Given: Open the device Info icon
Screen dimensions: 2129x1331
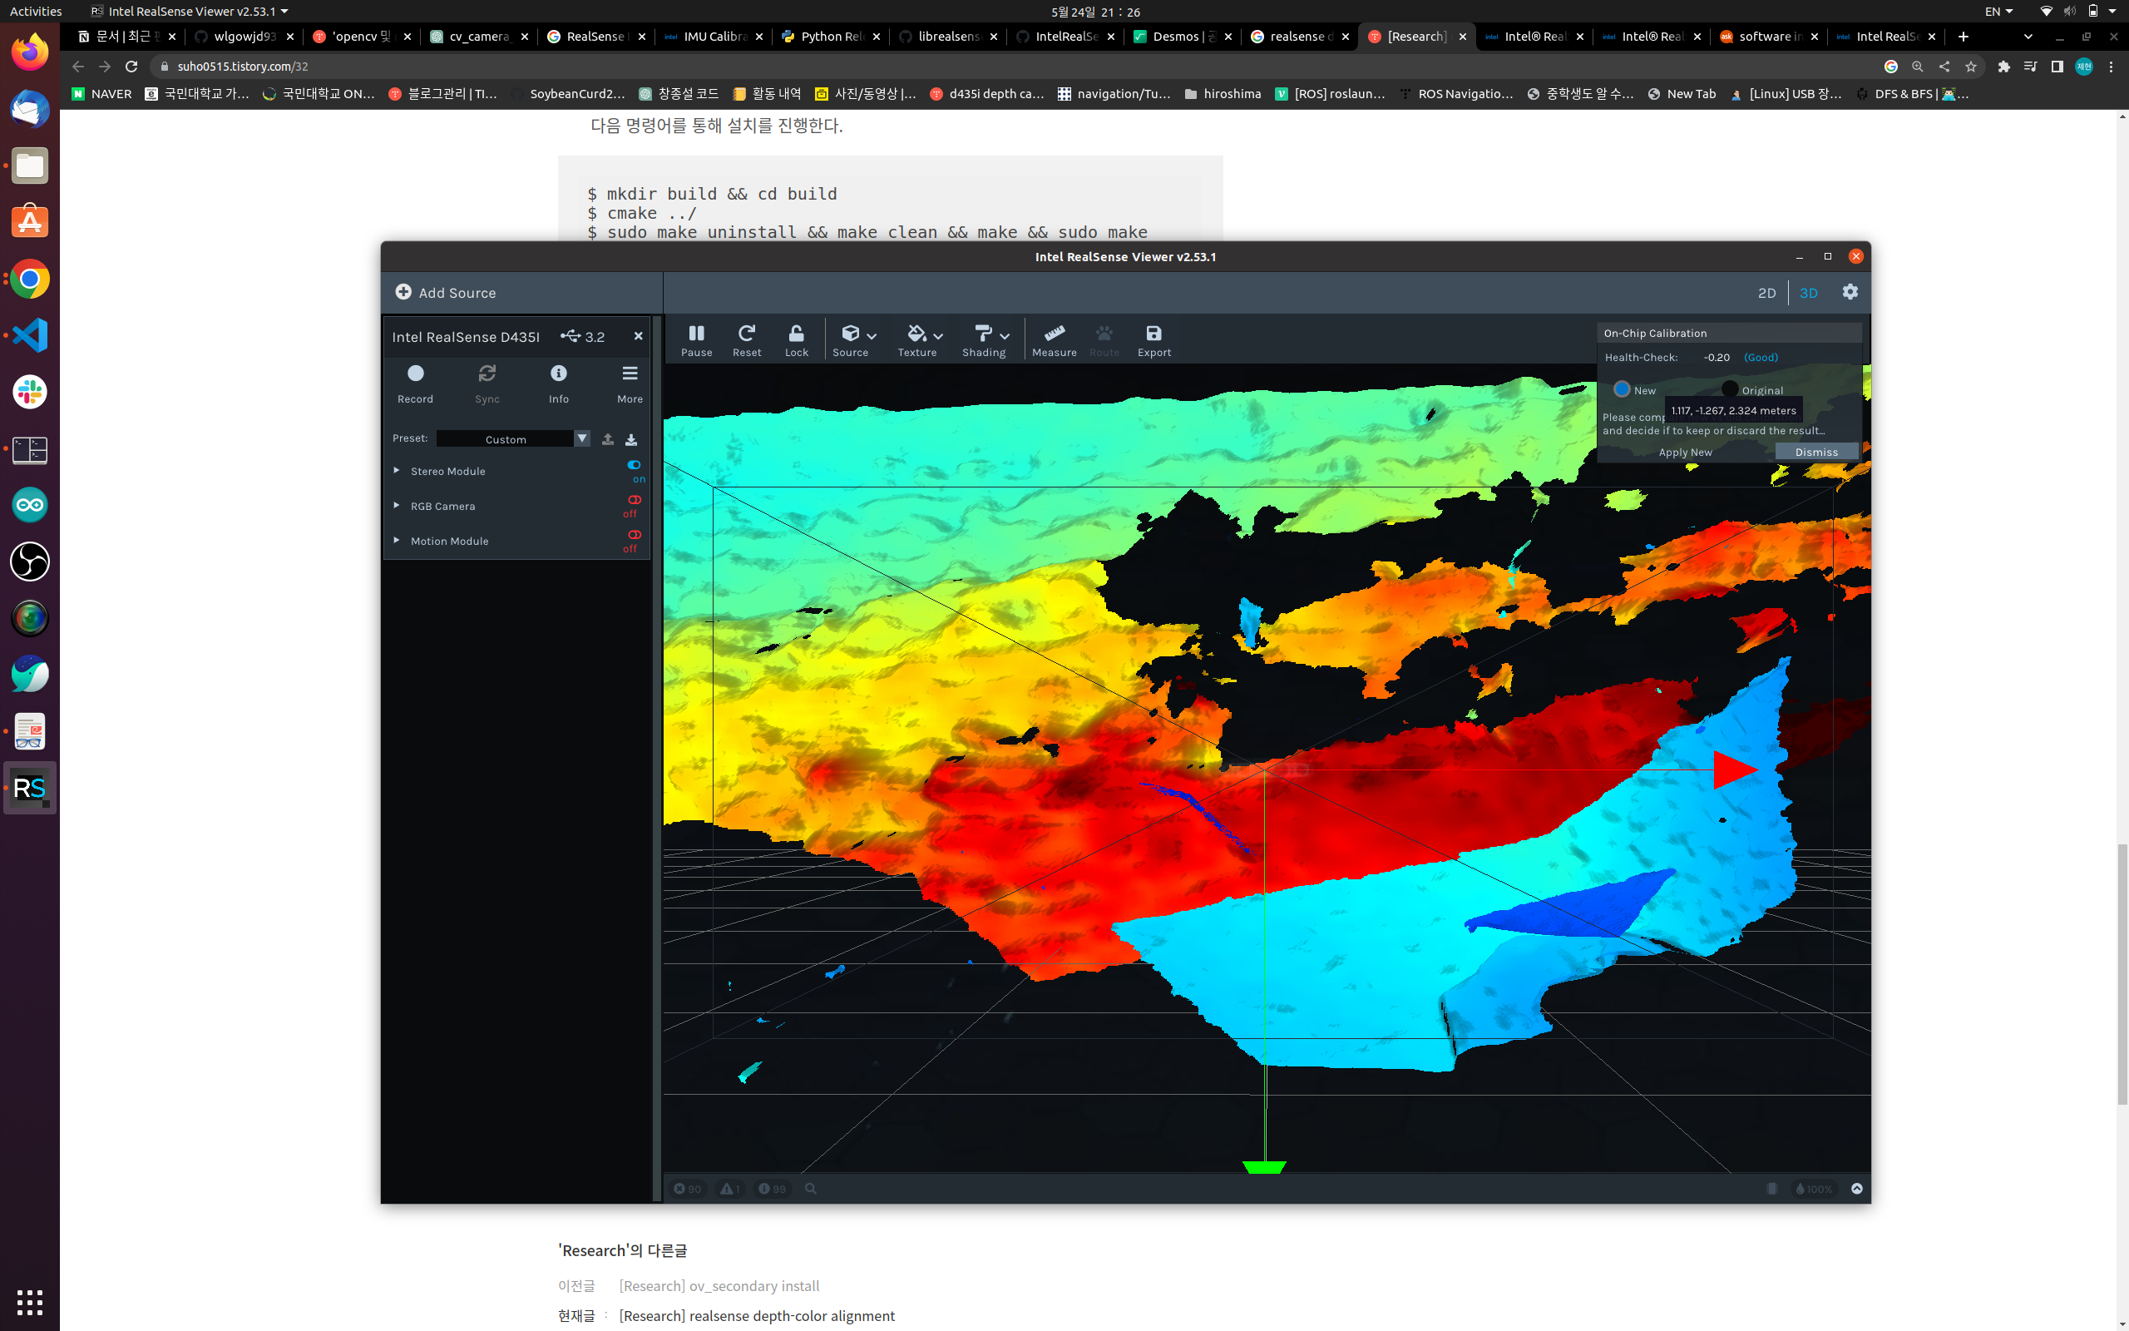Looking at the screenshot, I should (x=559, y=374).
